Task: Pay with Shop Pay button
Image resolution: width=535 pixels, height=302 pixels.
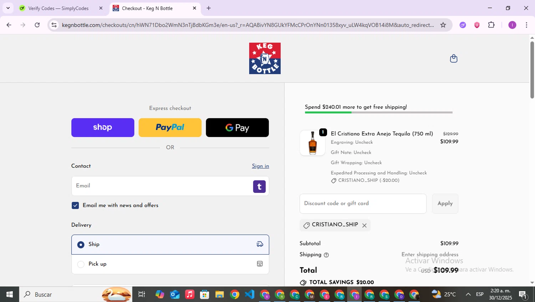Action: click(x=103, y=128)
